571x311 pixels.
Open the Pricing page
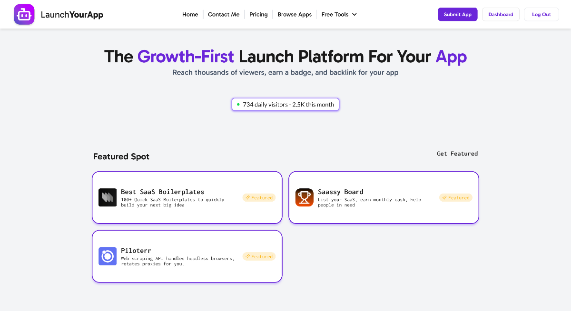tap(258, 14)
